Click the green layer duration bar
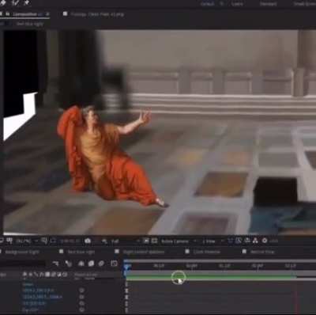 (x=211, y=277)
